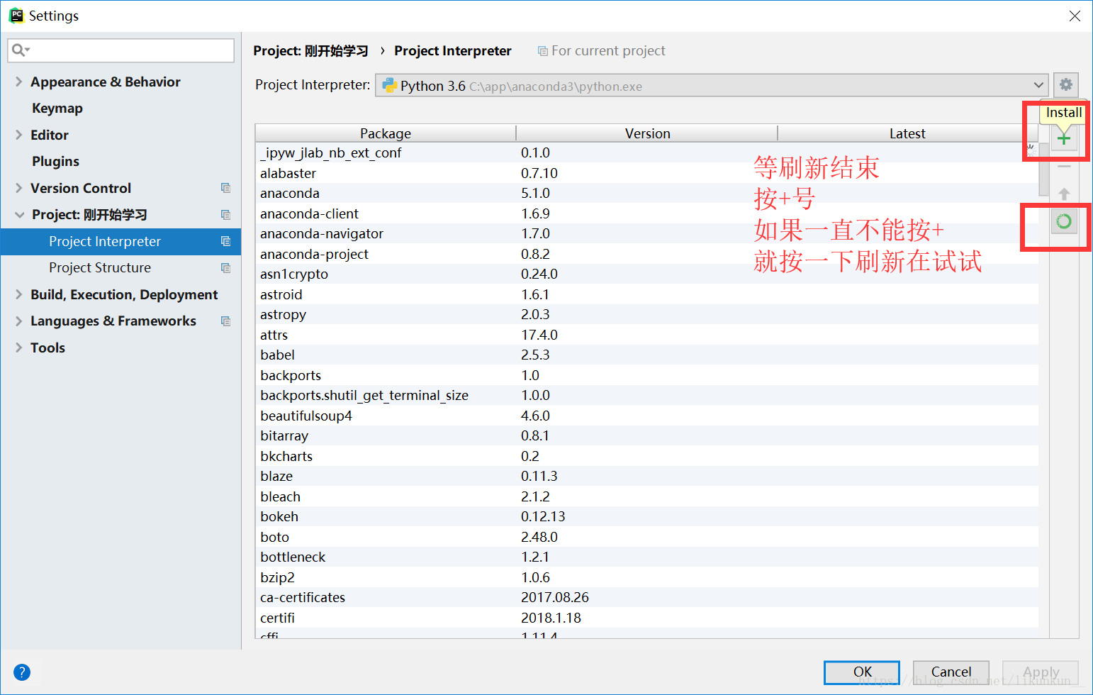Image resolution: width=1093 pixels, height=695 pixels.
Task: Expand Build, Execution, Deployment section
Action: tap(19, 294)
